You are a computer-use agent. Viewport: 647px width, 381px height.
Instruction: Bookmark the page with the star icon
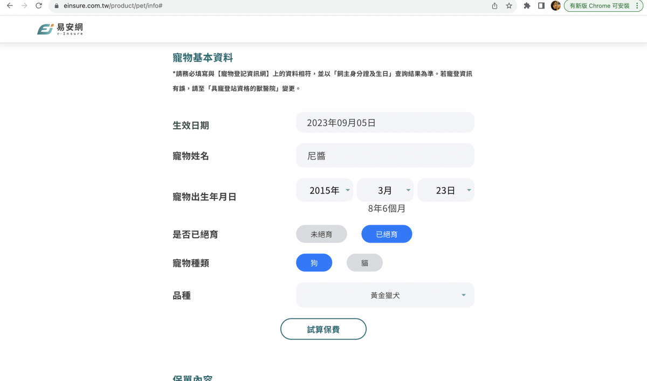pos(509,6)
